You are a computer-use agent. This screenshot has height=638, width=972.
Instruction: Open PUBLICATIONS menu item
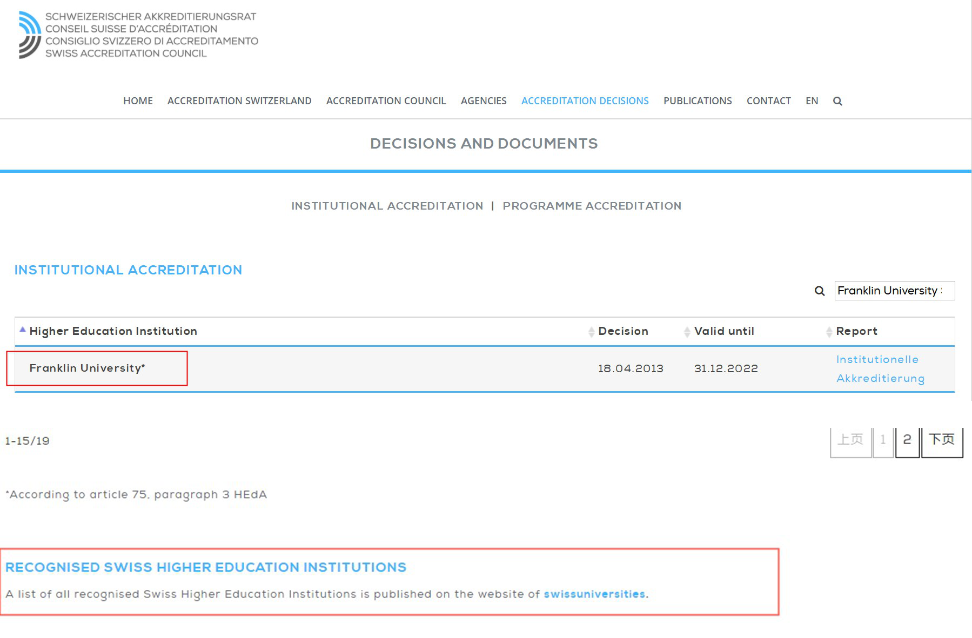(698, 101)
